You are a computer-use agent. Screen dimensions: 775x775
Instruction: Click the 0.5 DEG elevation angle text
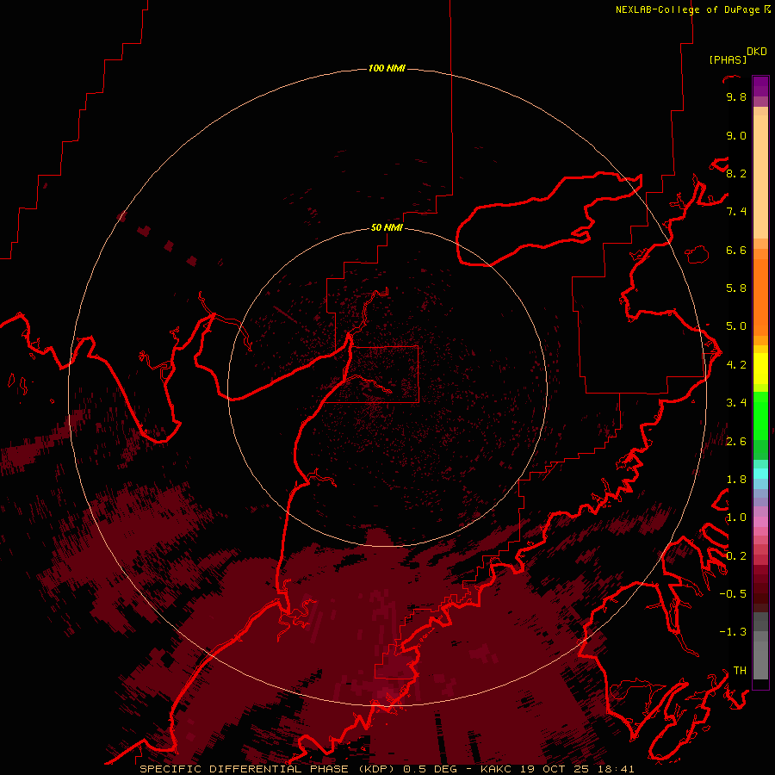430,769
